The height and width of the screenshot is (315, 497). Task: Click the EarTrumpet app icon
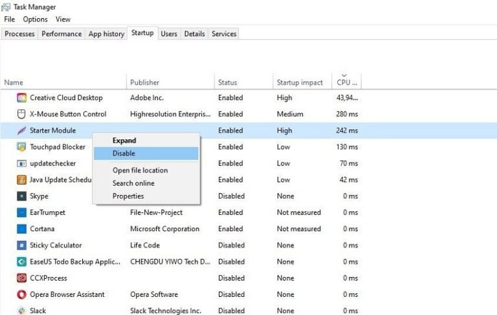pyautogui.click(x=21, y=212)
